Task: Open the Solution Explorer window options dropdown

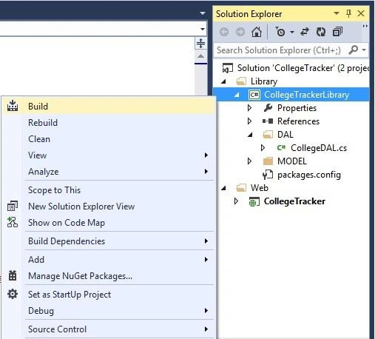Action: [x=337, y=13]
